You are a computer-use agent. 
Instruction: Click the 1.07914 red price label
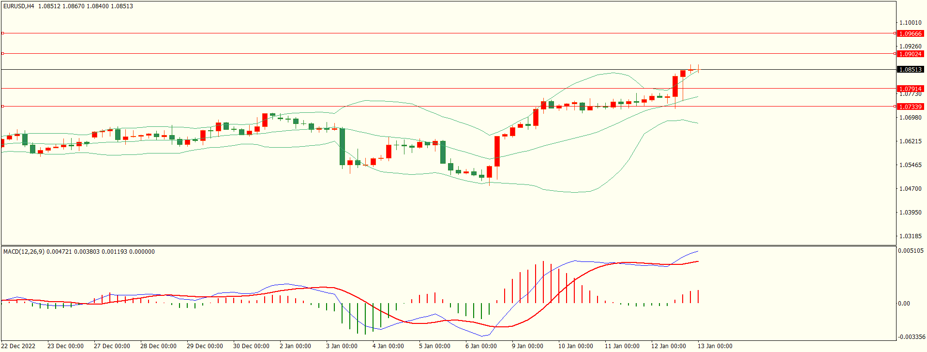tap(910, 89)
